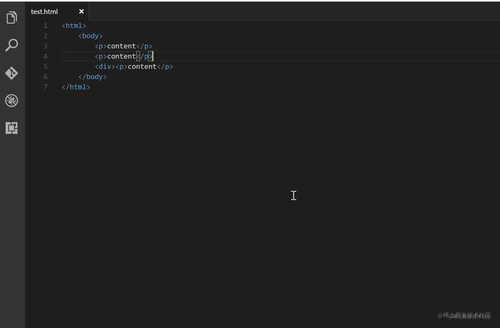Screen dimensions: 500x328
Task: Open the Debug view
Action: [12, 101]
